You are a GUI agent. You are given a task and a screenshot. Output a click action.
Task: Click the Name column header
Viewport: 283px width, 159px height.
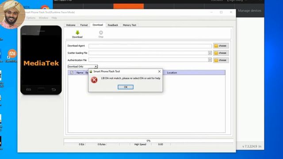point(80,72)
